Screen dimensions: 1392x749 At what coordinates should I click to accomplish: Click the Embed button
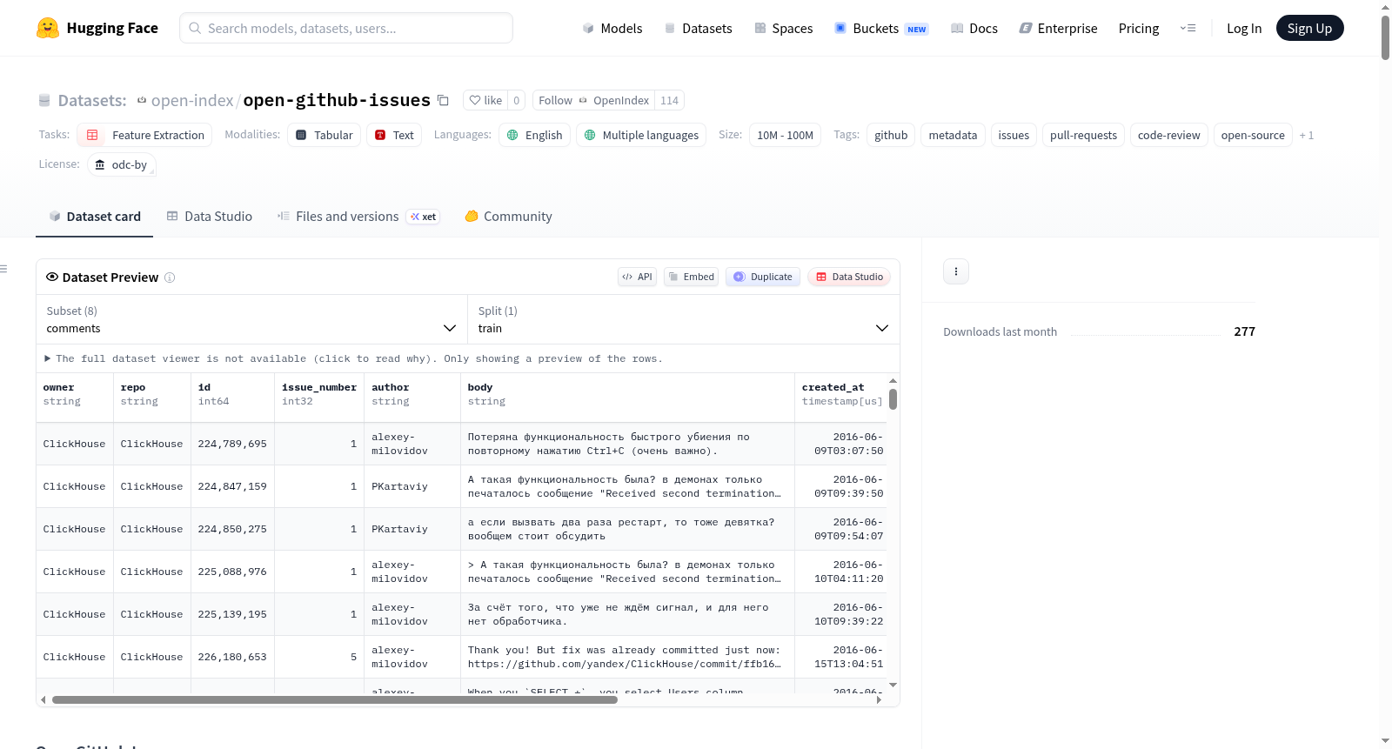click(691, 277)
